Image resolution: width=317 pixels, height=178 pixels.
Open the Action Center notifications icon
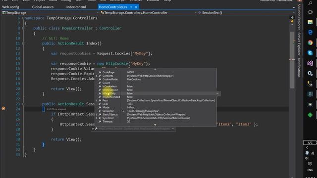click(310, 163)
